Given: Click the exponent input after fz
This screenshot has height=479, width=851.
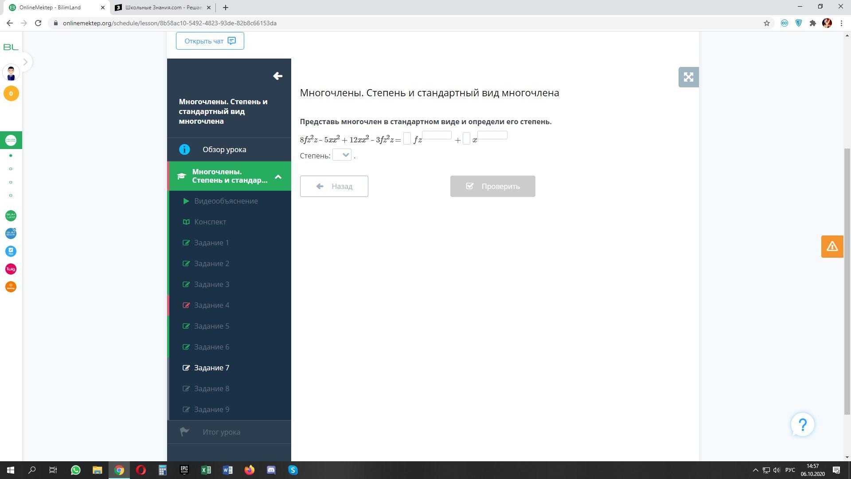Looking at the screenshot, I should (x=437, y=135).
